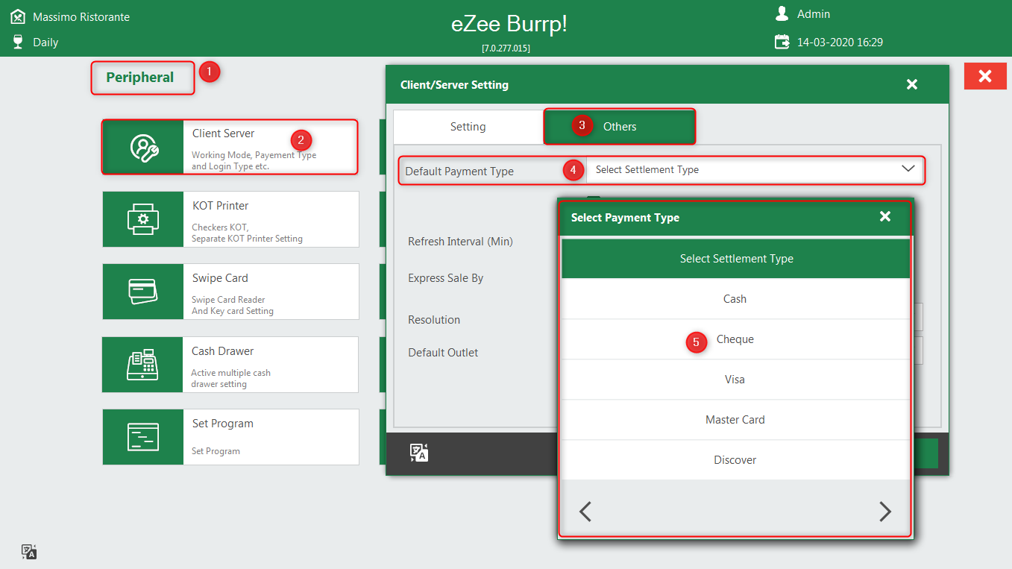
Task: Choose Discover payment type
Action: point(736,460)
